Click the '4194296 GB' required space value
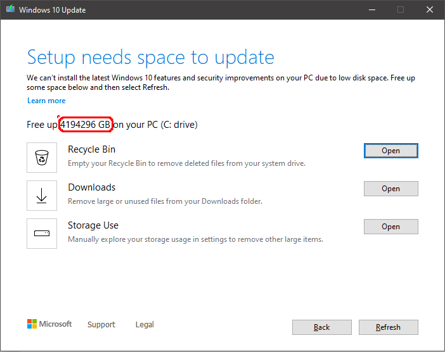This screenshot has width=445, height=352. [x=86, y=125]
